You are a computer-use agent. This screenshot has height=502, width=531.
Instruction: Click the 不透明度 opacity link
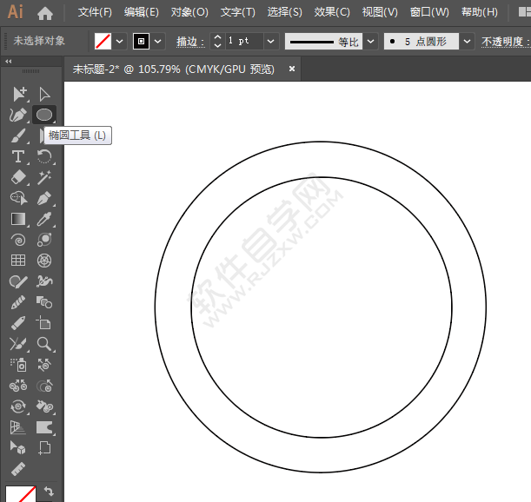(x=504, y=41)
